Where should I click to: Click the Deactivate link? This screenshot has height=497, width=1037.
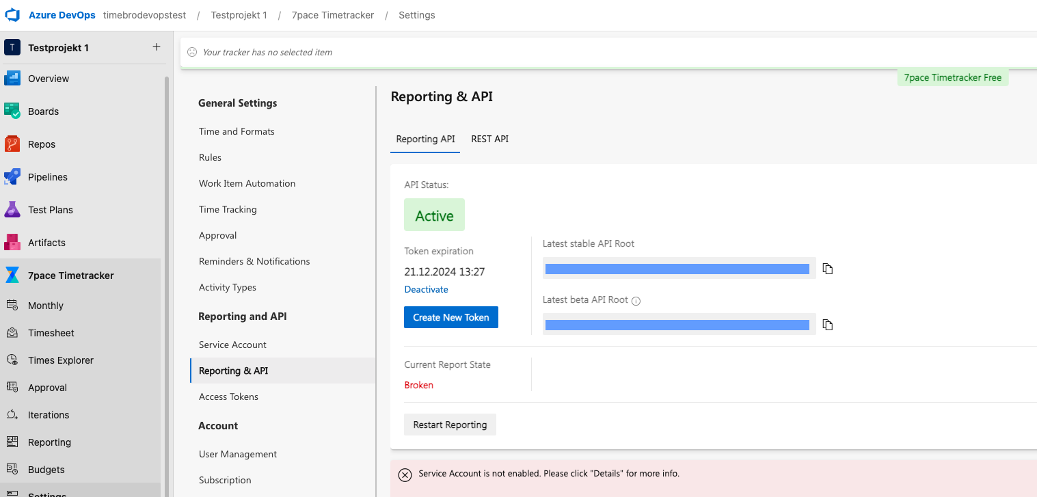click(426, 289)
